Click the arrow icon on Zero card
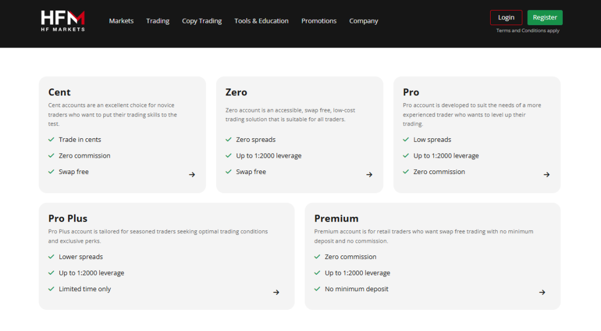The width and height of the screenshot is (601, 331). pos(369,175)
